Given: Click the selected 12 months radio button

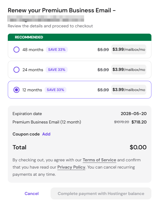Looking at the screenshot, I should point(16,90).
